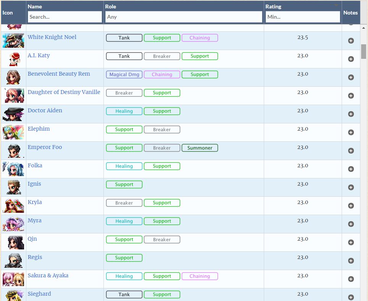Click Chaining tag for Sakura & Ayaka
Image resolution: width=368 pixels, height=301 pixels.
pos(200,276)
